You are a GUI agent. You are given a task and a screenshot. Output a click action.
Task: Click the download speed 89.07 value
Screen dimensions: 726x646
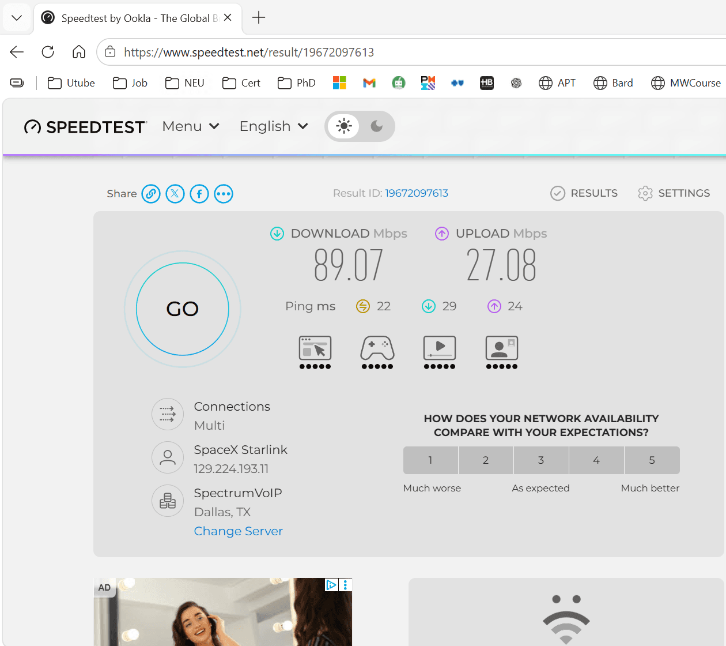349,265
